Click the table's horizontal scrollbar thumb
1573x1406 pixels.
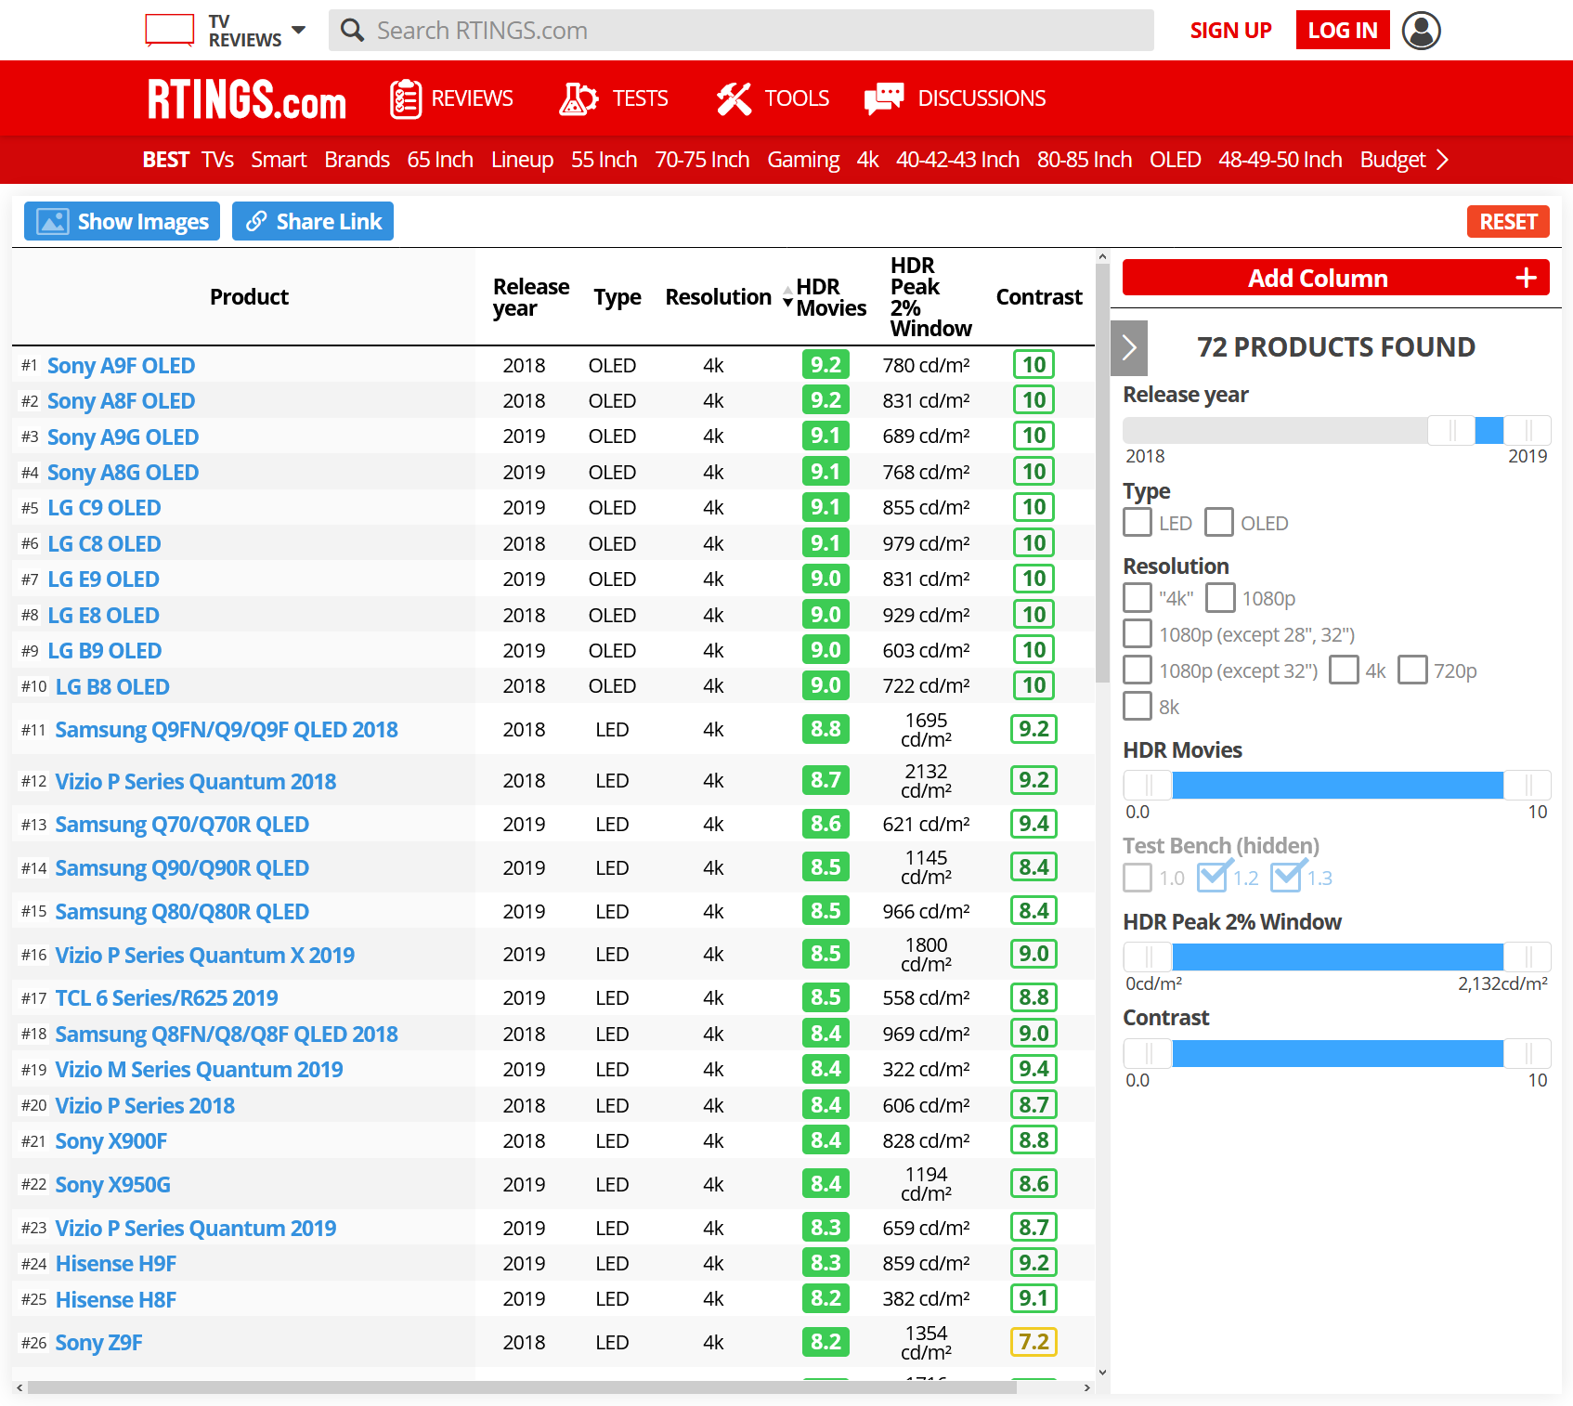(522, 1387)
